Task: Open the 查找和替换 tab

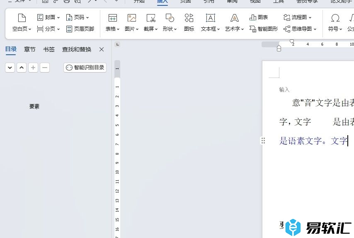Action: pos(77,49)
